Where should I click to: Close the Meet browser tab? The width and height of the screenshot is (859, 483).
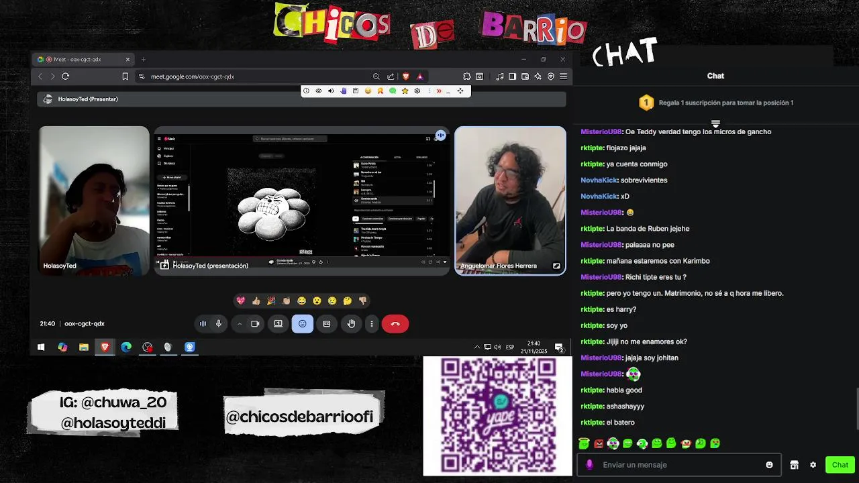128,59
